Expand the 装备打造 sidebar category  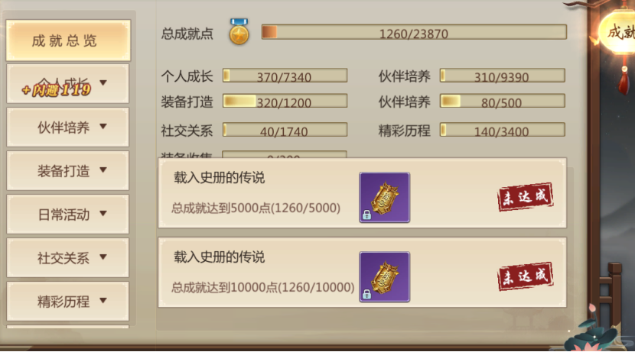pos(67,170)
